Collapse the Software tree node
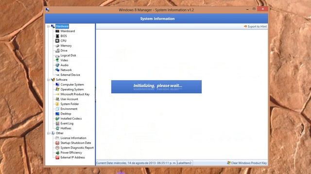Screen dimensions: 311x174 (x=48, y=80)
